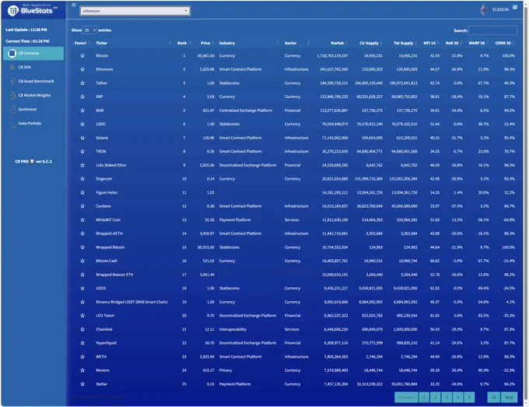Click the Previous page button

[x=406, y=397]
